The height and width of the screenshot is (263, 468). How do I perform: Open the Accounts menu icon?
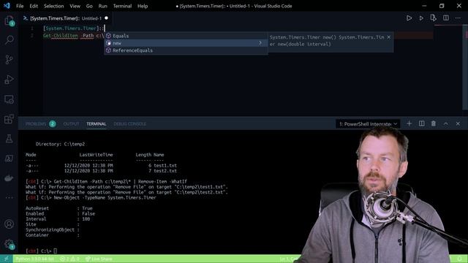[9, 224]
